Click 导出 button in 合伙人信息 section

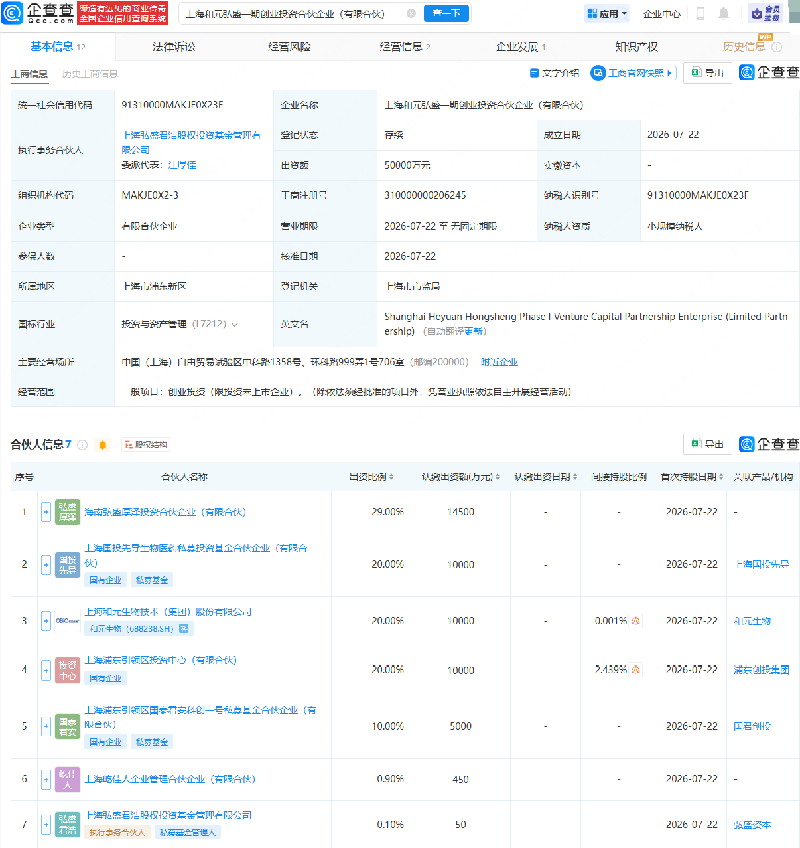[707, 444]
